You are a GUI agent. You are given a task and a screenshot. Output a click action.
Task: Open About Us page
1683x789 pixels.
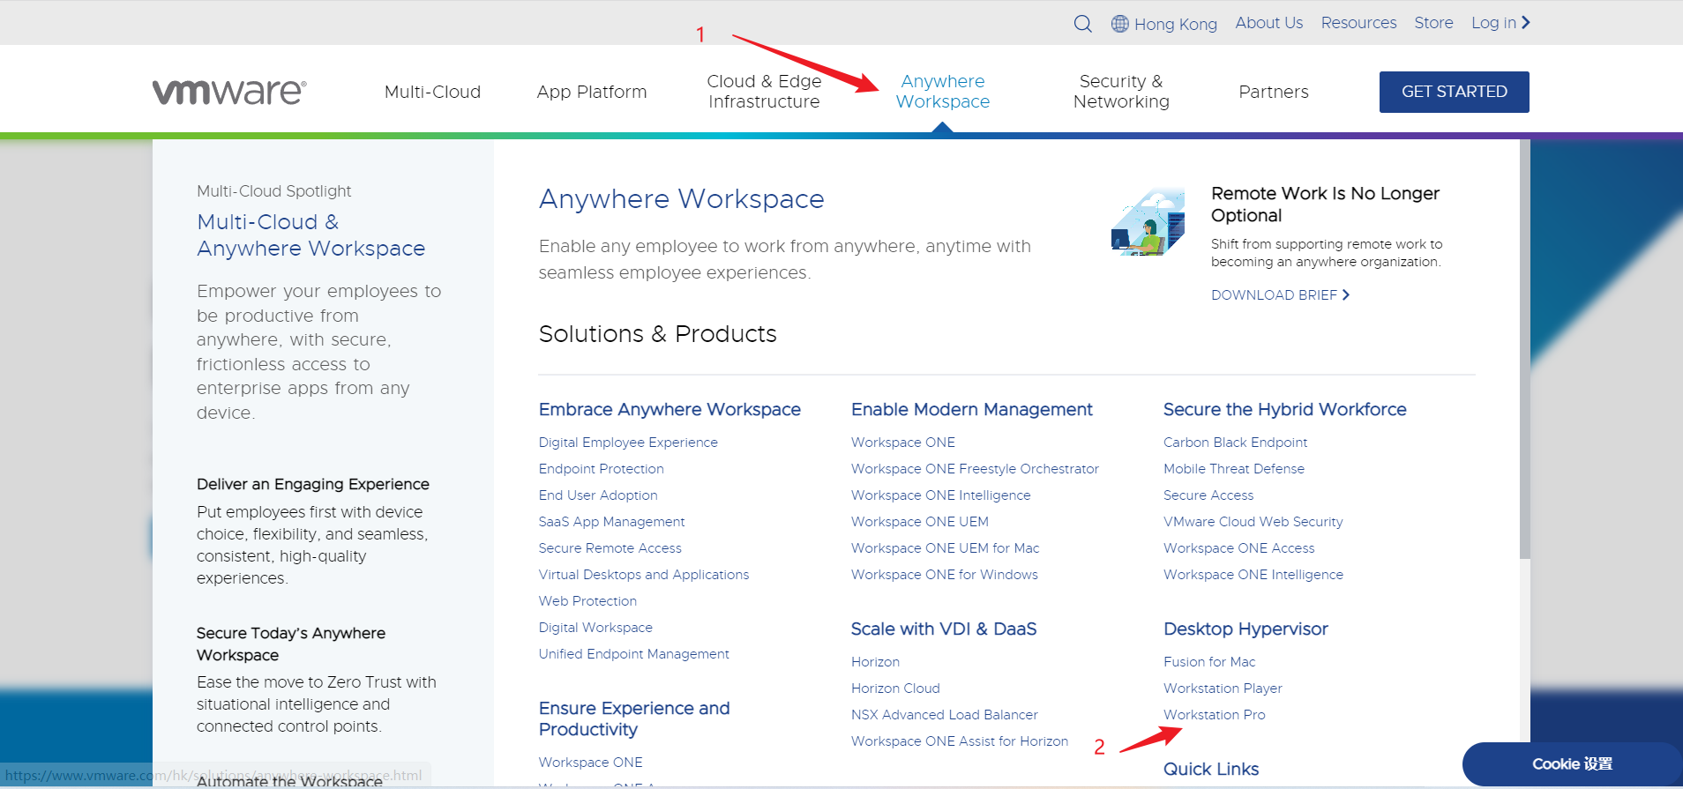[x=1268, y=23]
